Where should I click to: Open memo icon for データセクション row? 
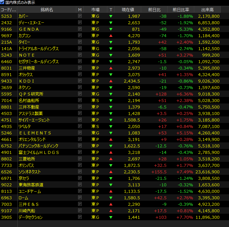point(80,217)
